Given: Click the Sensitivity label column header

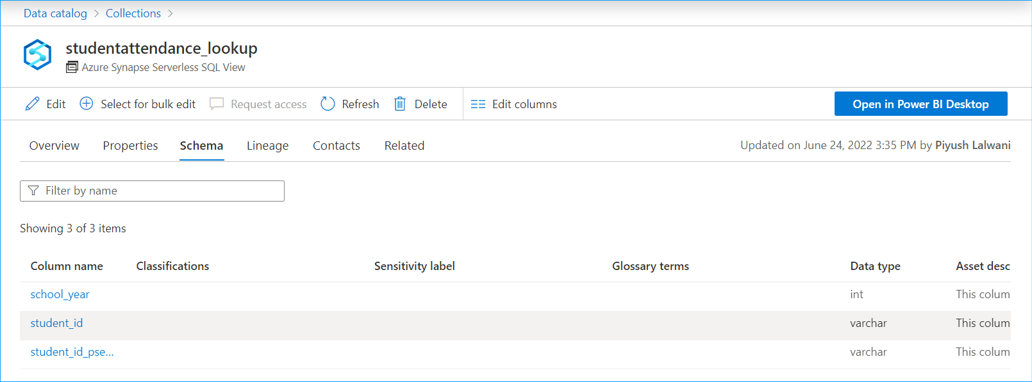Looking at the screenshot, I should click(415, 266).
